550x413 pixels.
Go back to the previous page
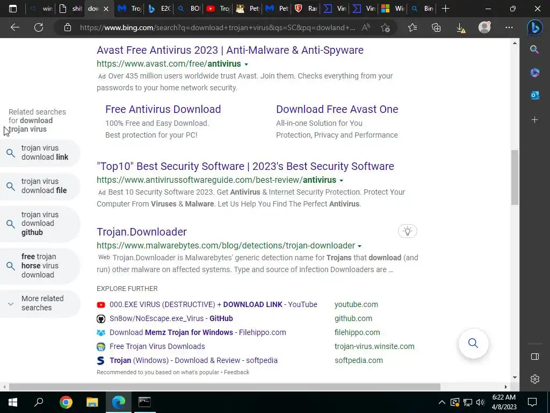[x=15, y=27]
